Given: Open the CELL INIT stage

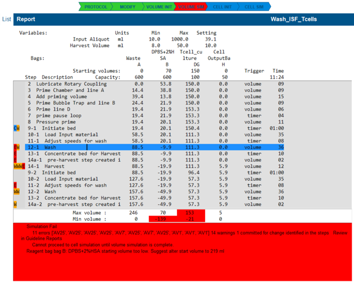Looking at the screenshot, I should [x=222, y=7].
